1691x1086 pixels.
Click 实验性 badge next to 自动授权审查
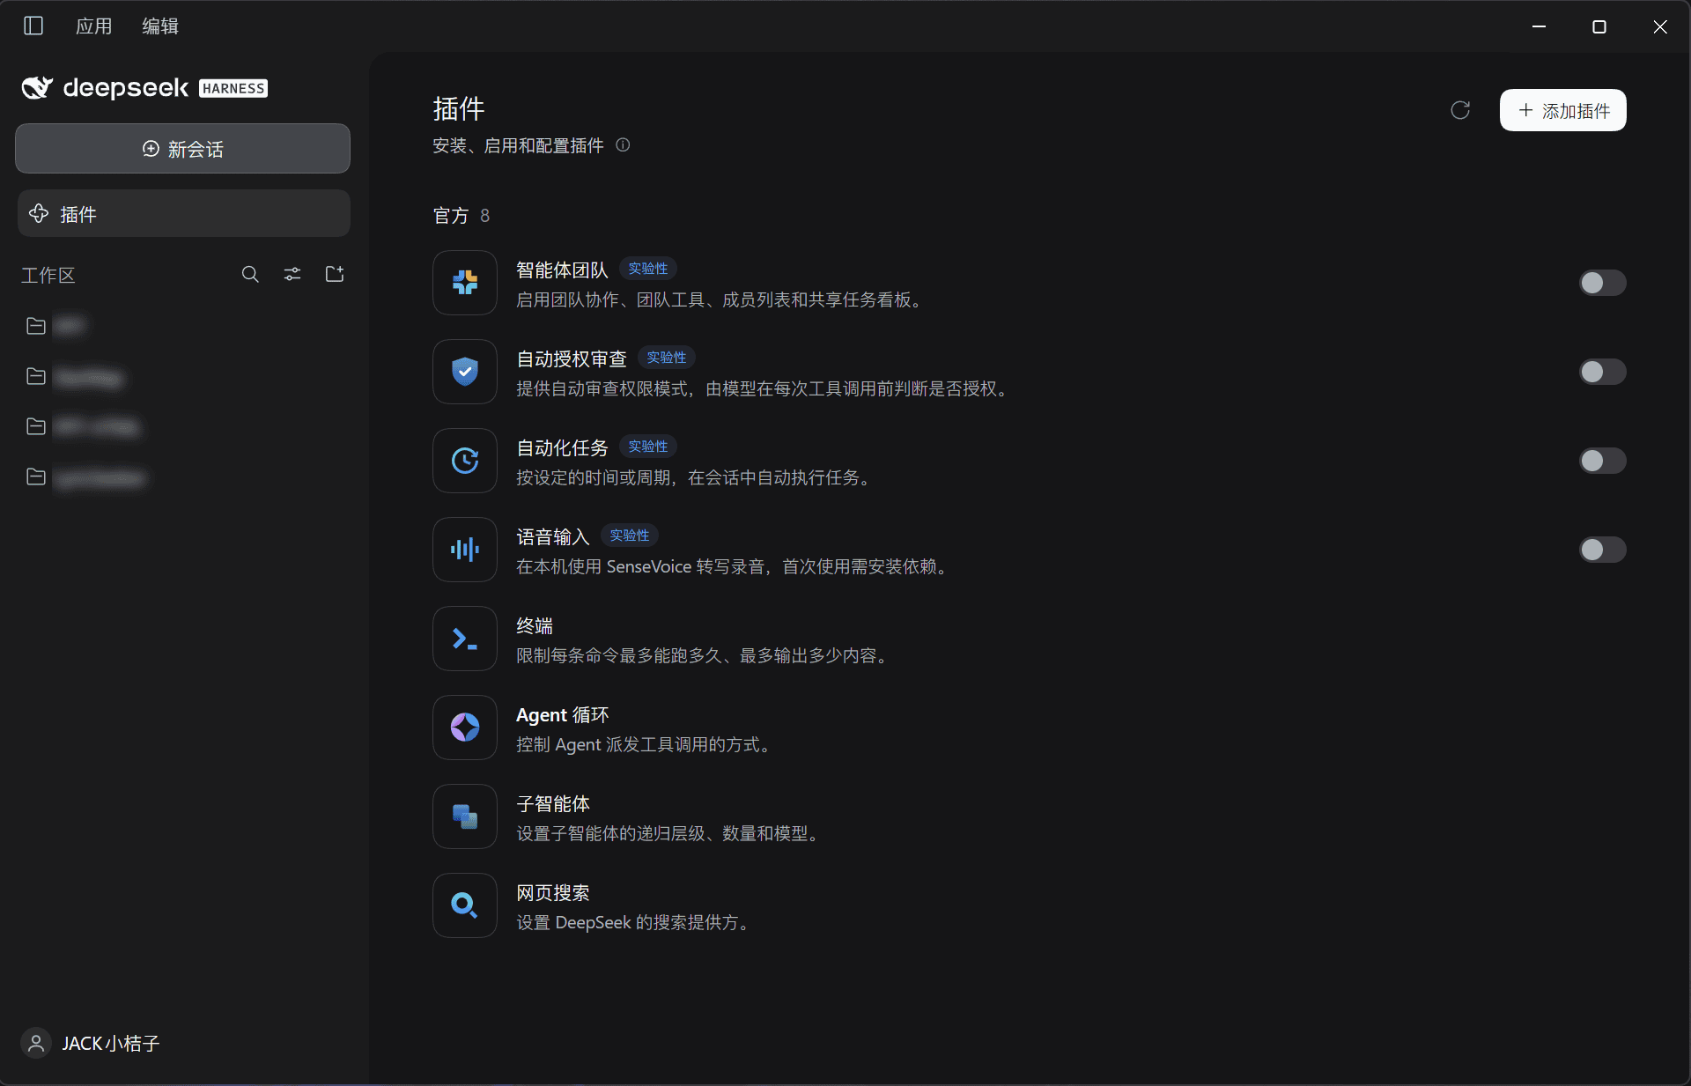[x=666, y=358]
